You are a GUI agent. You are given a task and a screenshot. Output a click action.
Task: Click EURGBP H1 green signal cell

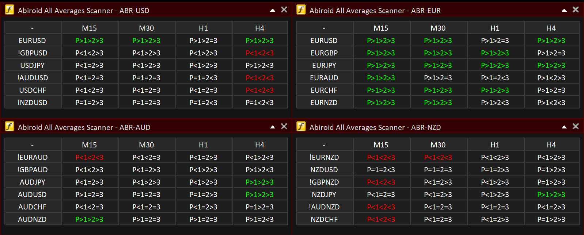(x=495, y=53)
